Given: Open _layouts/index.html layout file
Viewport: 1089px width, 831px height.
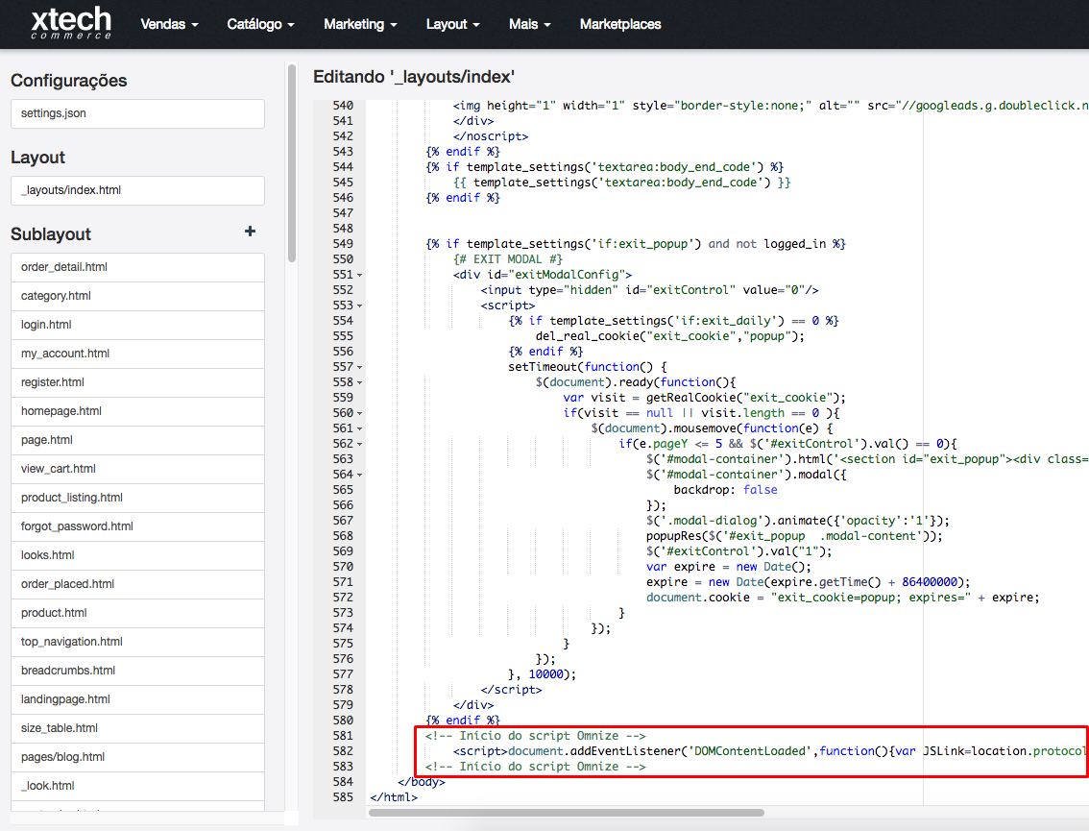Looking at the screenshot, I should tap(137, 190).
